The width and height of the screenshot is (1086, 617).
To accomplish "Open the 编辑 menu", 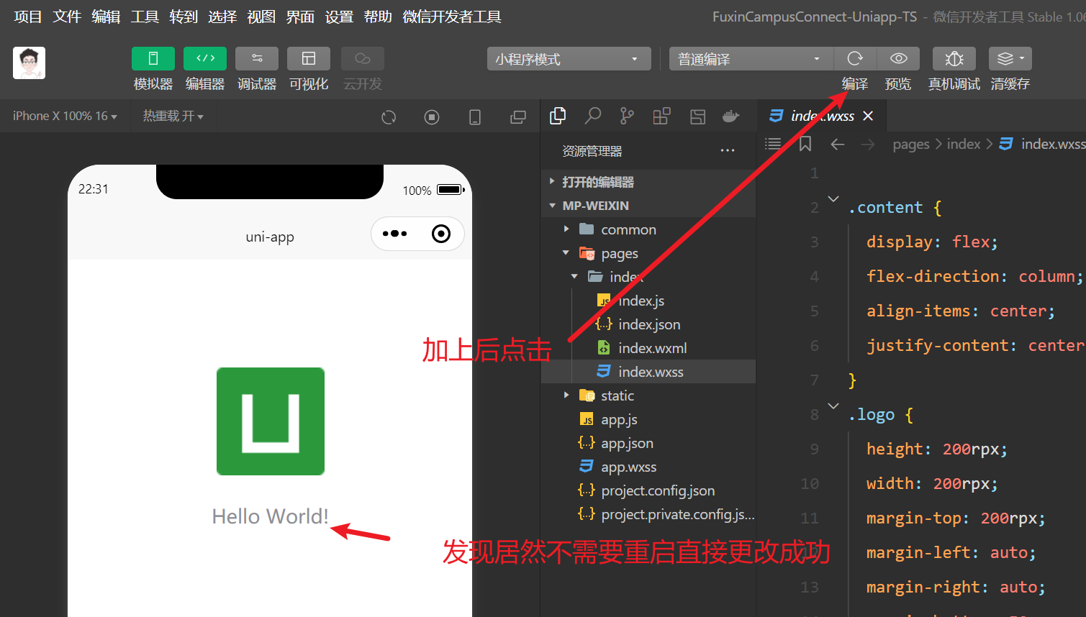I will (x=106, y=17).
